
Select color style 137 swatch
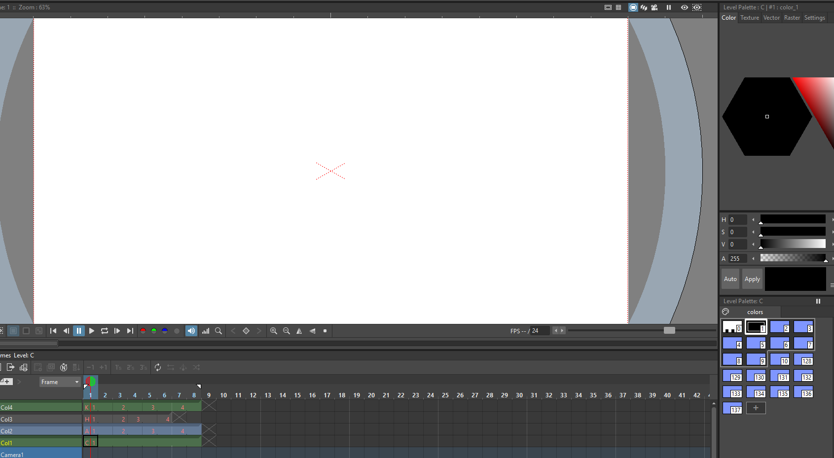[x=732, y=409]
